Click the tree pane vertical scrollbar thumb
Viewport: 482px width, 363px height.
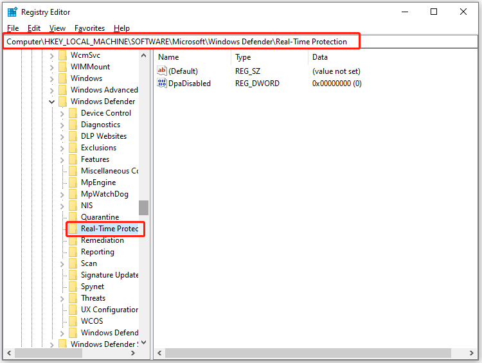tap(143, 208)
